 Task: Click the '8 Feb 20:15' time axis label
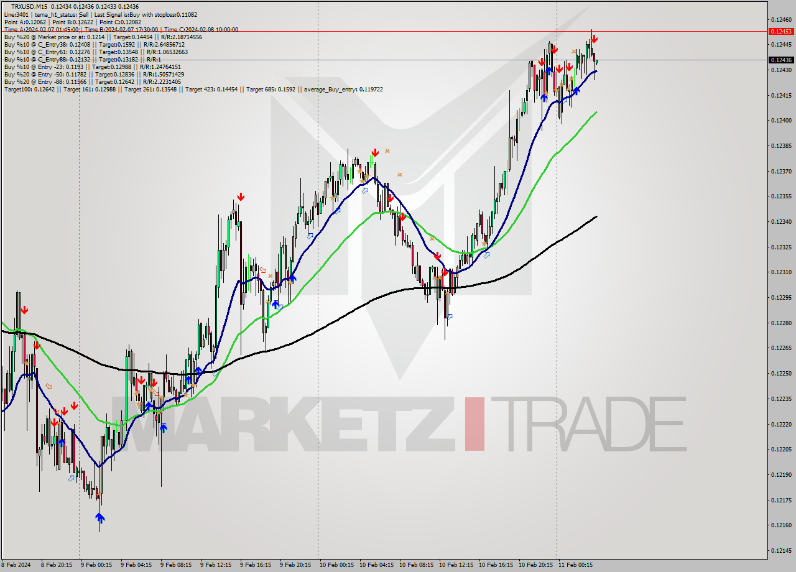(x=57, y=565)
